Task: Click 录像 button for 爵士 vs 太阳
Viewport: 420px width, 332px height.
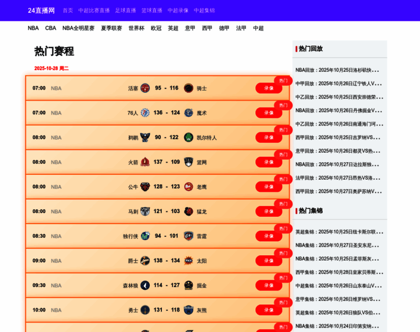Action: [269, 261]
